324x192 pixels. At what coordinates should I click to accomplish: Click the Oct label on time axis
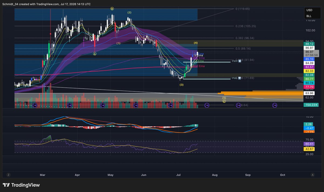(283, 175)
